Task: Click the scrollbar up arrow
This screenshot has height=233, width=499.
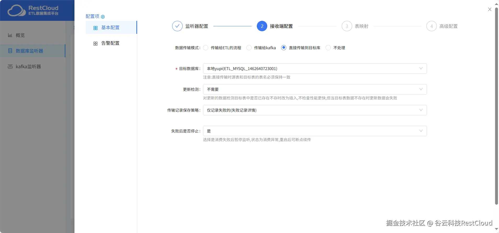Action: (x=496, y=4)
